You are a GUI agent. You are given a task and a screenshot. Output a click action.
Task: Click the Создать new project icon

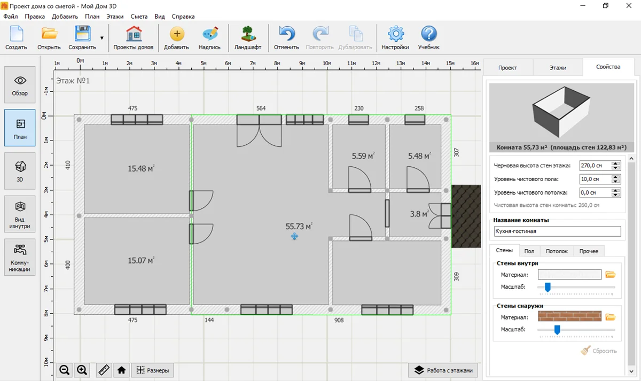(17, 37)
